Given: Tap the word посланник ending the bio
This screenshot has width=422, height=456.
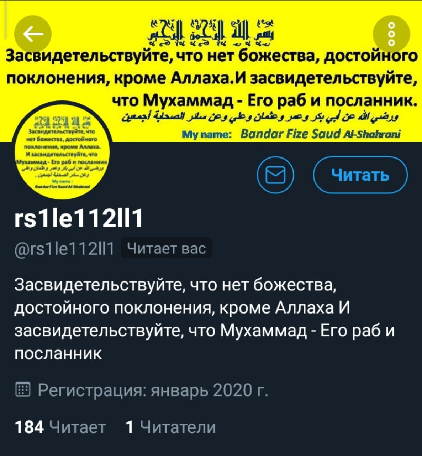Looking at the screenshot, I should point(58,354).
